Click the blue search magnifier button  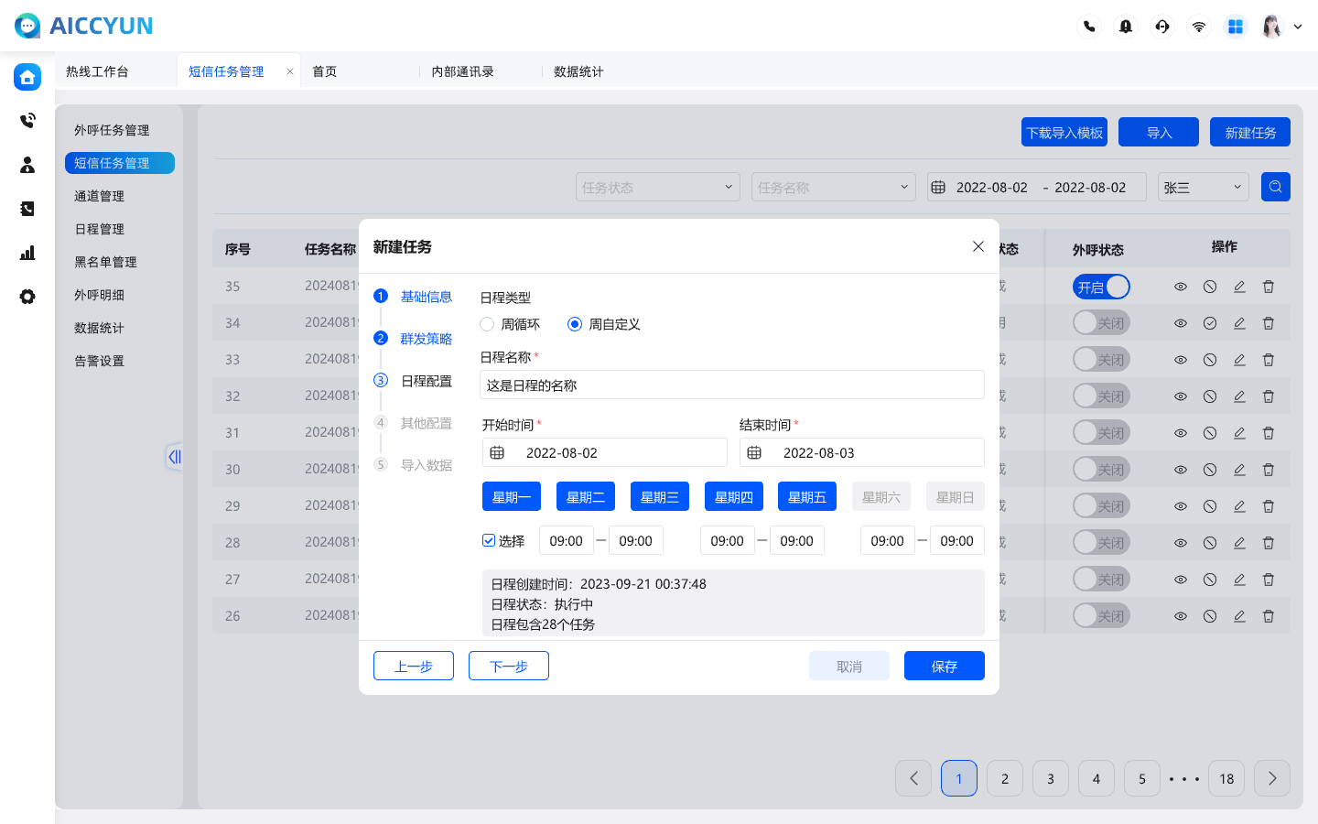pyautogui.click(x=1275, y=187)
